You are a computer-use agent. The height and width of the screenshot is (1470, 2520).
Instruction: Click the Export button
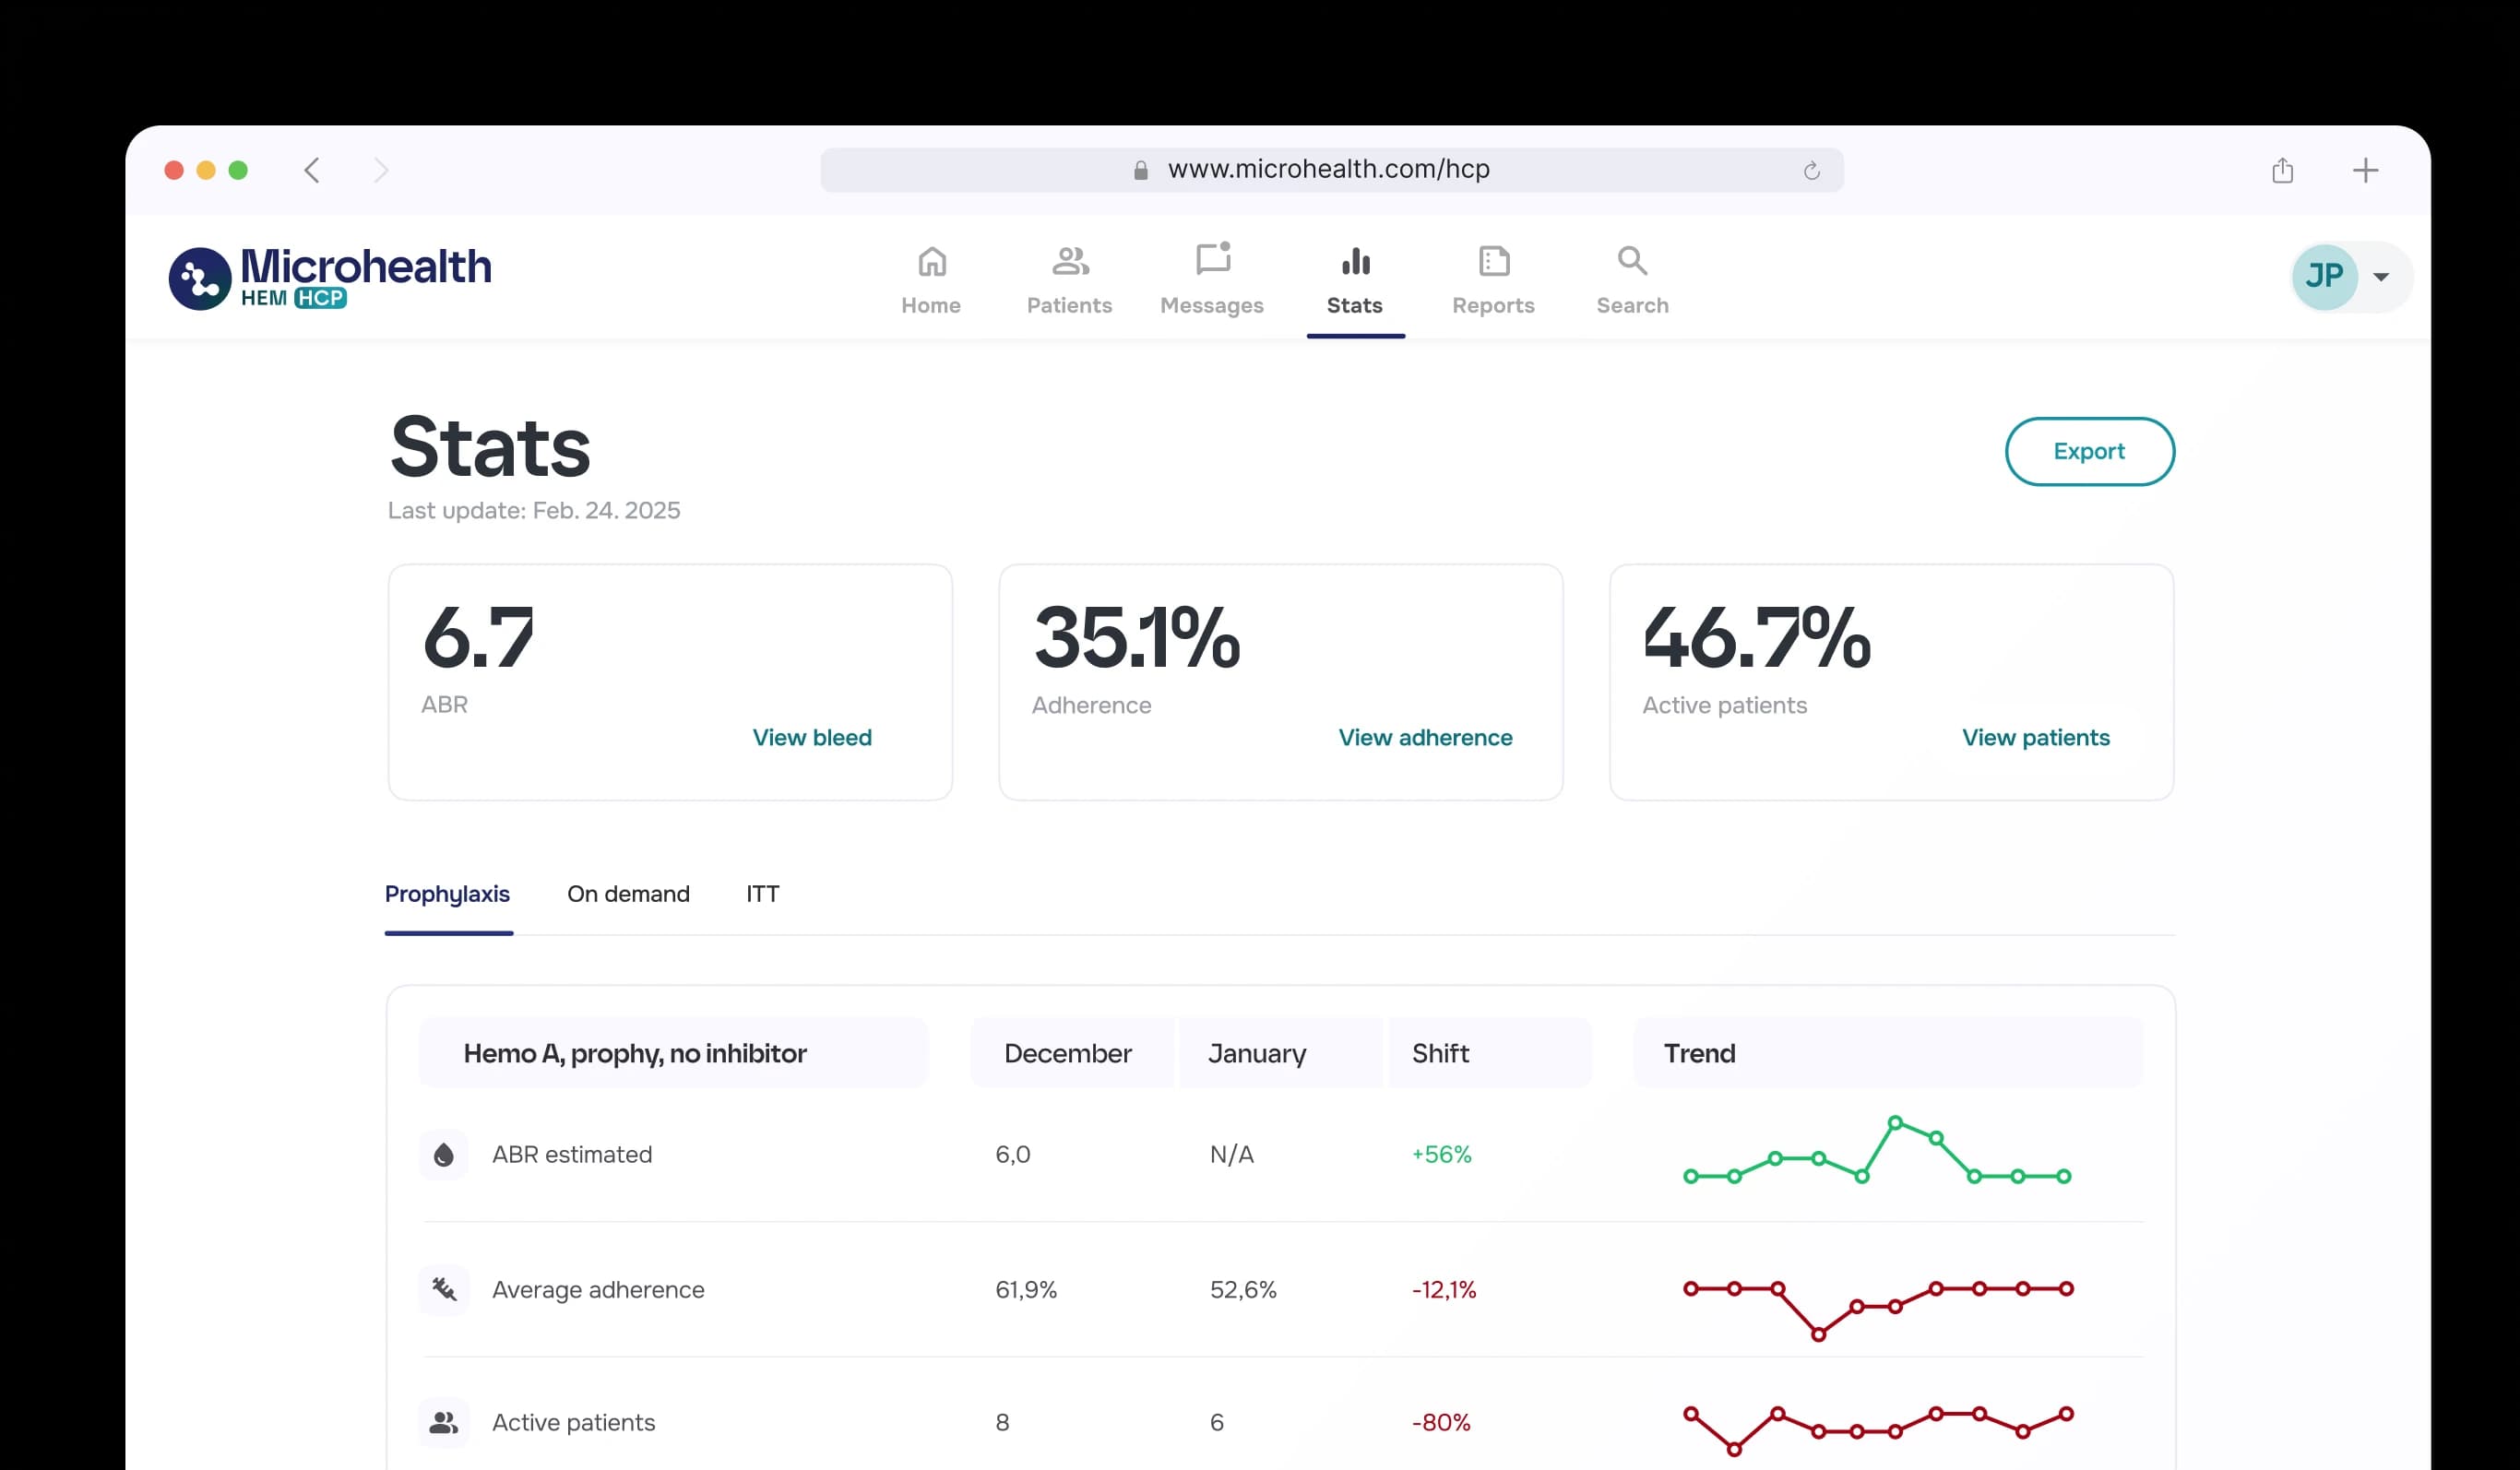click(x=2089, y=451)
